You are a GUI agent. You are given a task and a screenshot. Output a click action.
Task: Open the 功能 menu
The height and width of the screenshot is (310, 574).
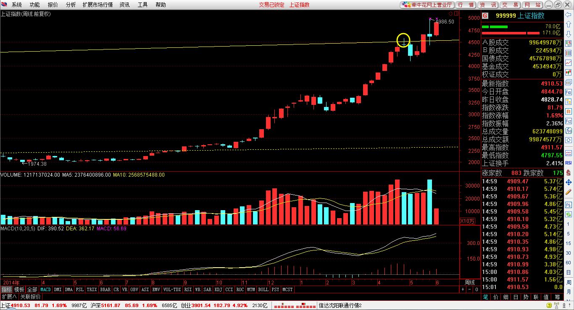[x=35, y=5]
